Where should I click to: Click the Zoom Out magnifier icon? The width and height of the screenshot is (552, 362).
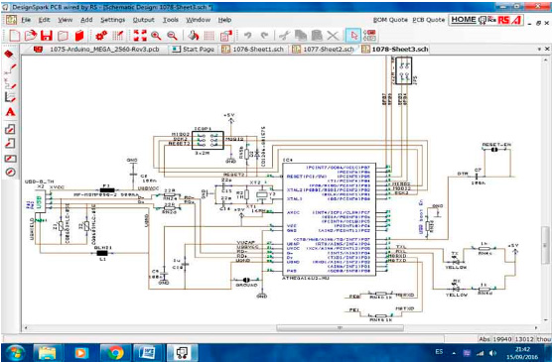tap(172, 36)
